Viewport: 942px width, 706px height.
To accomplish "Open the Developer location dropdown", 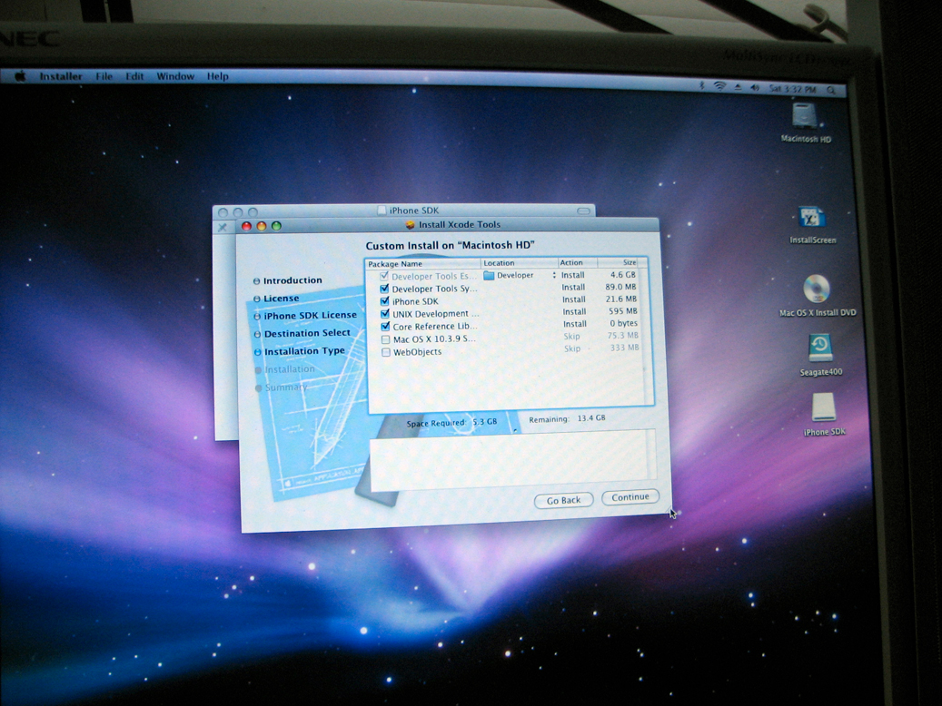I will pyautogui.click(x=521, y=275).
